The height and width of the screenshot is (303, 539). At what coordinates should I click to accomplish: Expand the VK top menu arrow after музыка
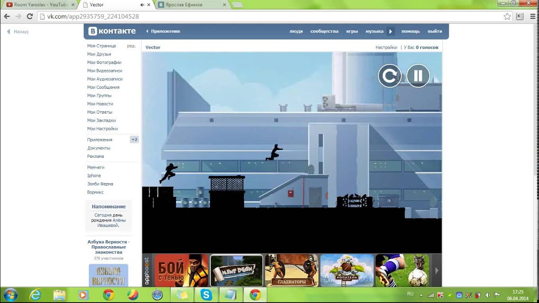[x=391, y=31]
